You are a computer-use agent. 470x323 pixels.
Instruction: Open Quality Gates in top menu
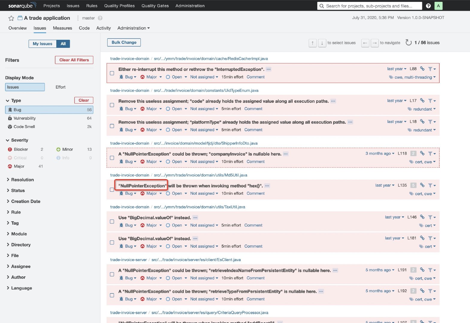155,6
